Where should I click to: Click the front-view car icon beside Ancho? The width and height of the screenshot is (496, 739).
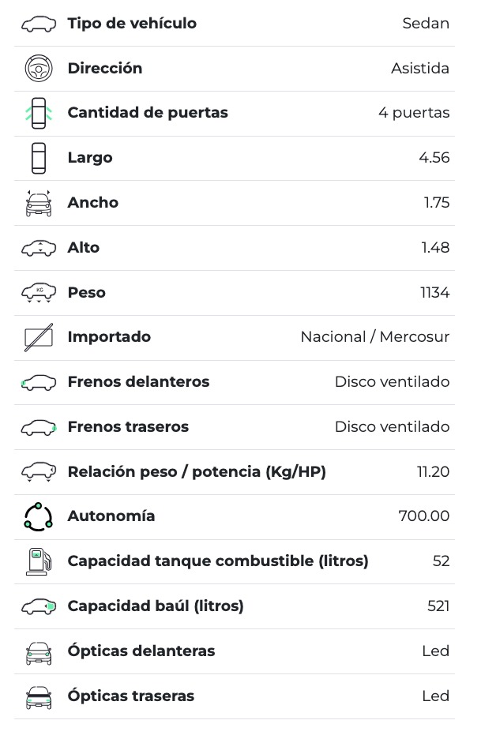coord(38,203)
